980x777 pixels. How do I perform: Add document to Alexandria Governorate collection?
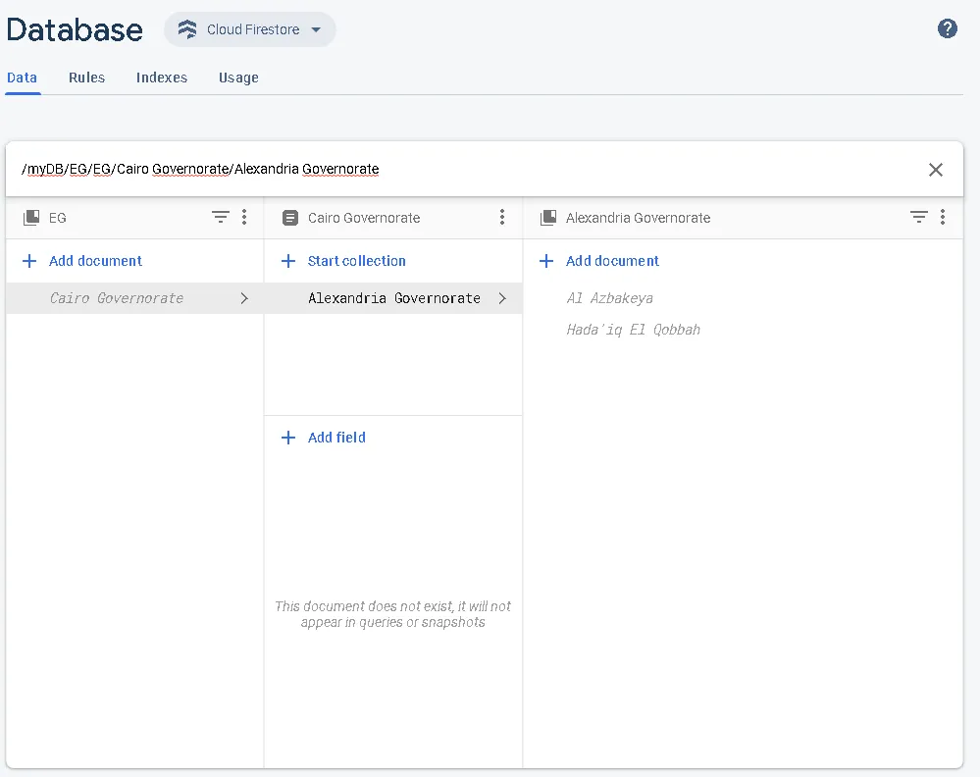pyautogui.click(x=612, y=261)
